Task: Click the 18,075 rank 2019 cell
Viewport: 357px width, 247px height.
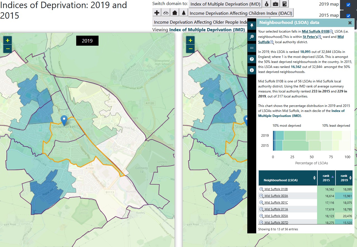Action: click(x=344, y=203)
